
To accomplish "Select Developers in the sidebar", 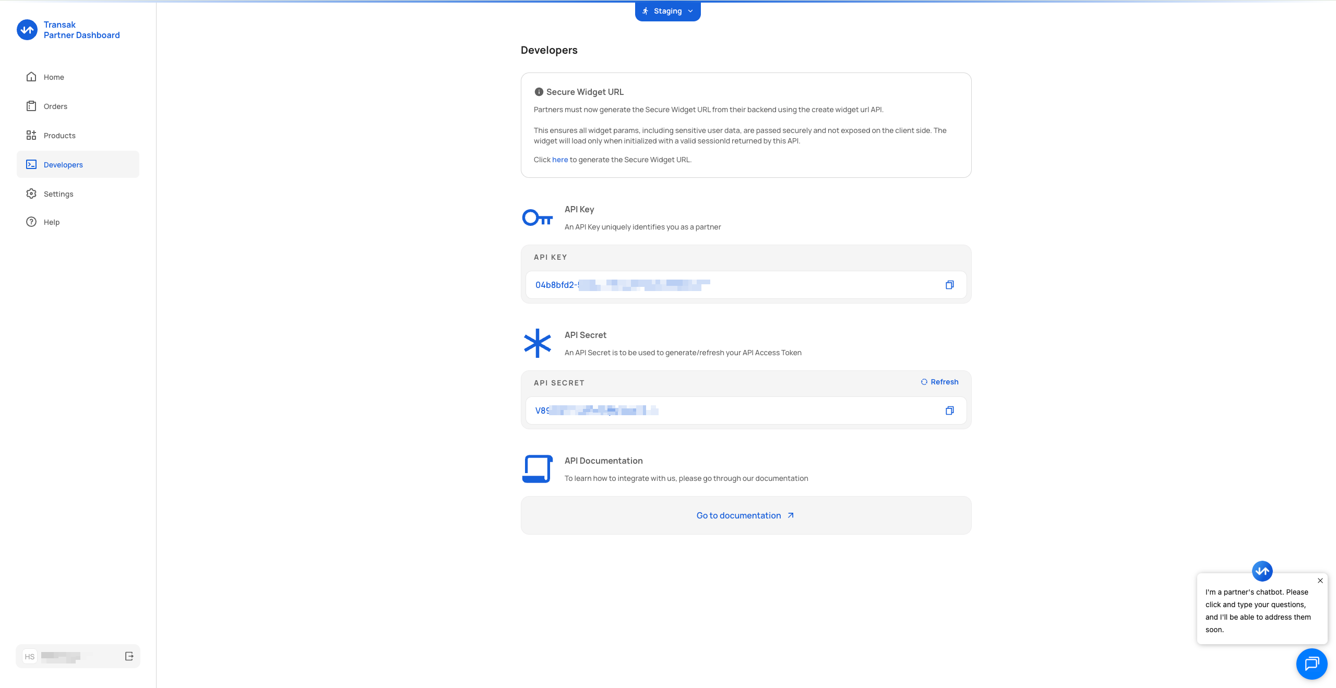I will click(63, 165).
